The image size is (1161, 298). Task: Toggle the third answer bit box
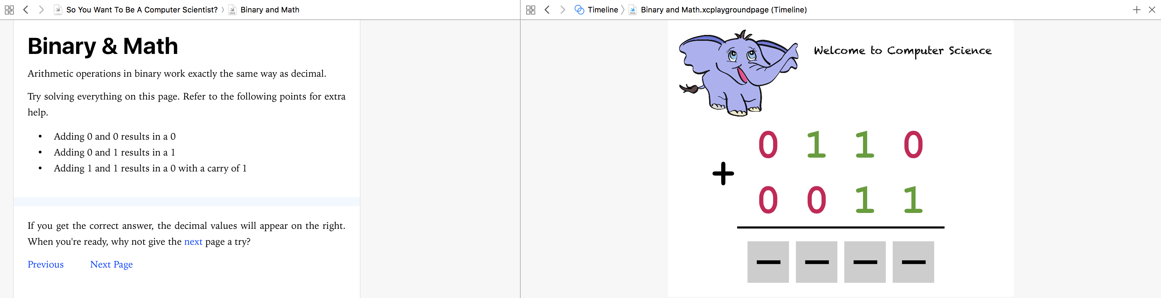click(x=865, y=262)
